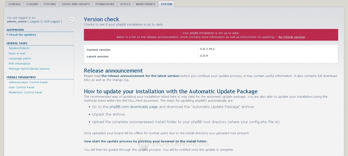The height and width of the screenshot is (156, 348).
Task: Open the General tab
Action: click(15, 4)
